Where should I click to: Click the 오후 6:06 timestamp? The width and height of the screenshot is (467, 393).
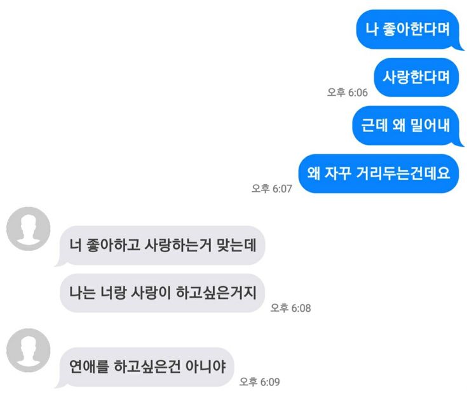pos(348,92)
